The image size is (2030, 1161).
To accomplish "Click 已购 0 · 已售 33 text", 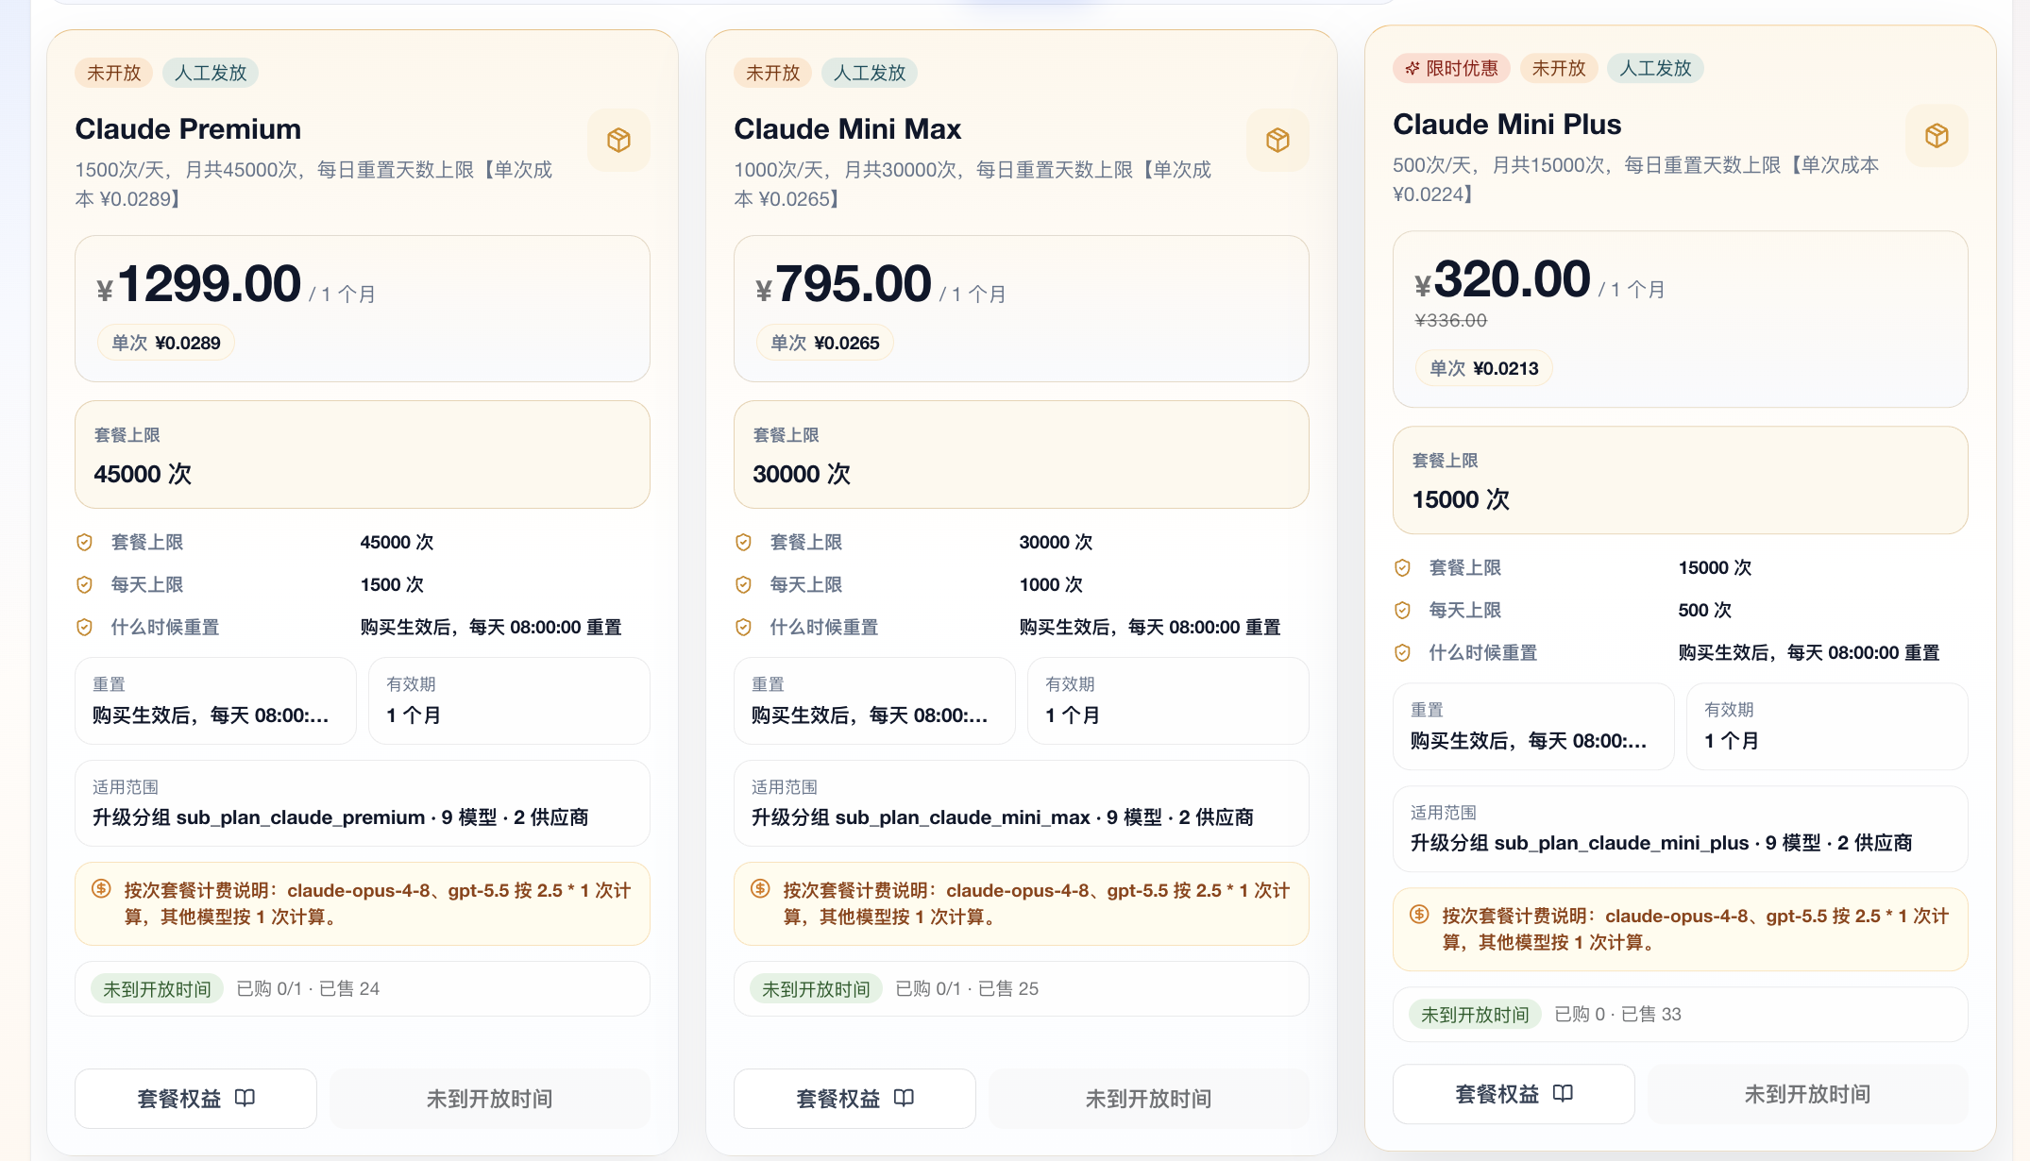I will coord(1617,1014).
